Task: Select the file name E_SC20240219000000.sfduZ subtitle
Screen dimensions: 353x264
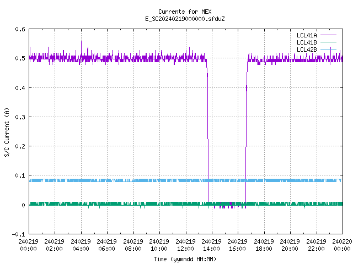Action: coord(185,19)
